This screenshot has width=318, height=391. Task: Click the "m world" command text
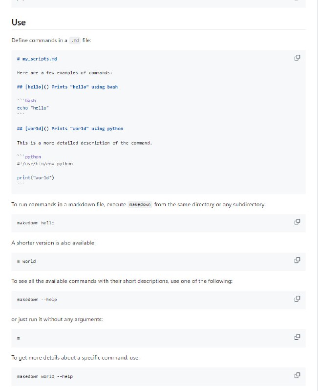coord(26,261)
